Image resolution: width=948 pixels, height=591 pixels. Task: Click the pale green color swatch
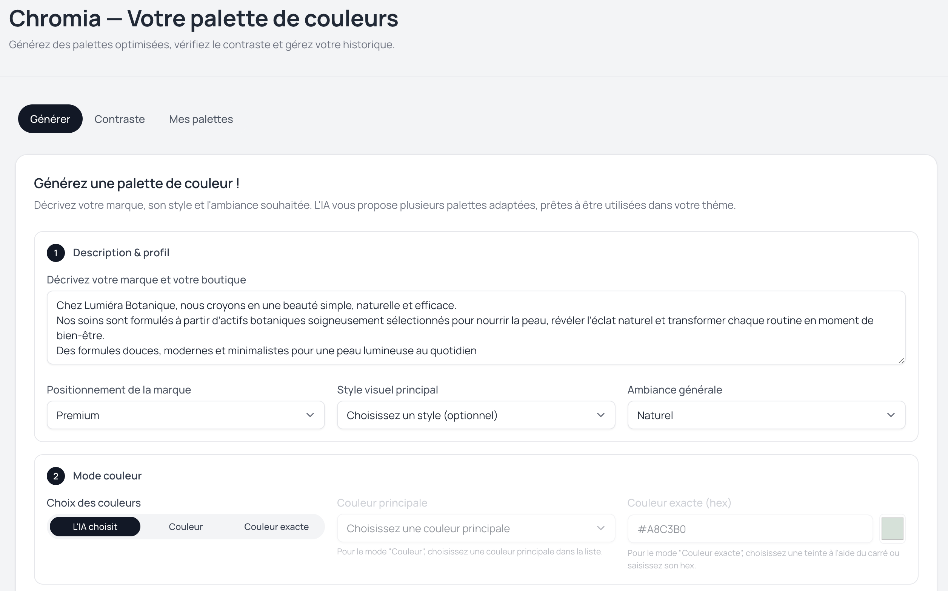click(892, 528)
